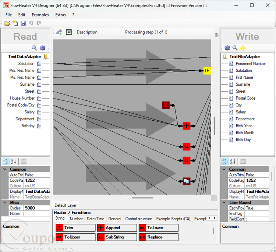This screenshot has height=252, width=276.
Task: Click the canvas horizontal scrollbar thumb
Action: pyautogui.click(x=142, y=198)
